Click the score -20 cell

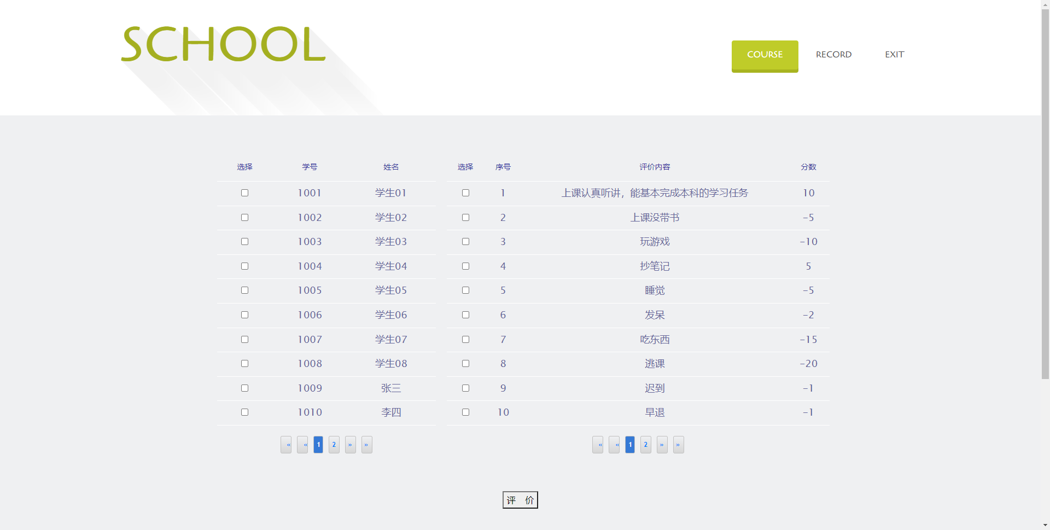tap(808, 364)
